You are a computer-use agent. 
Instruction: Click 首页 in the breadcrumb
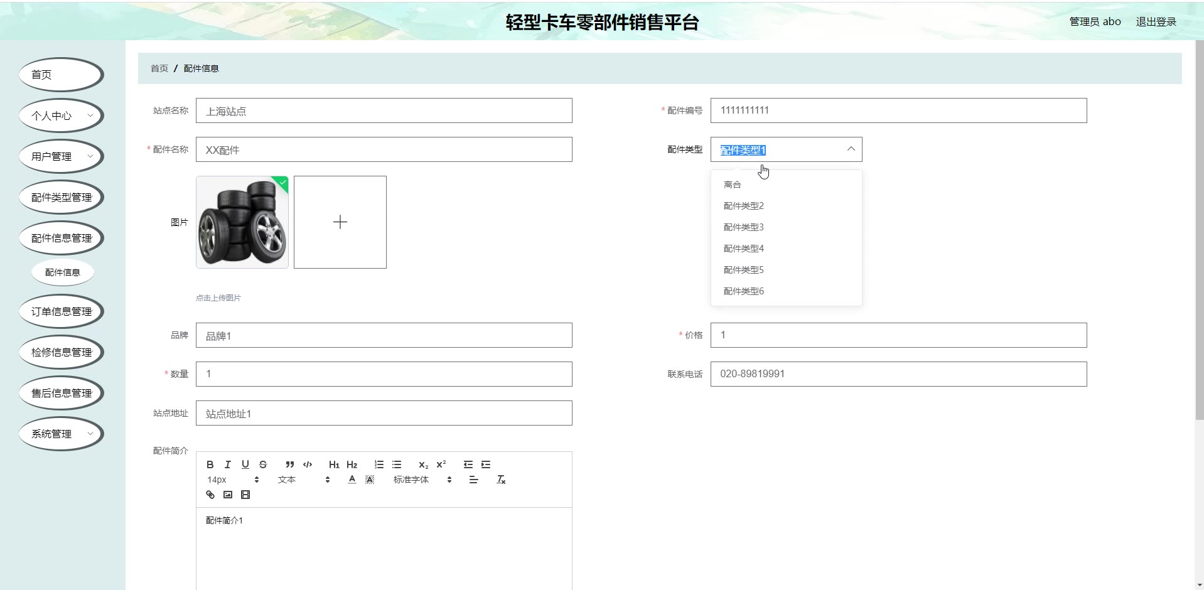pyautogui.click(x=159, y=68)
